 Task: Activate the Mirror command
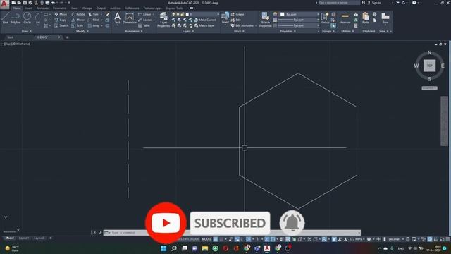click(x=78, y=20)
